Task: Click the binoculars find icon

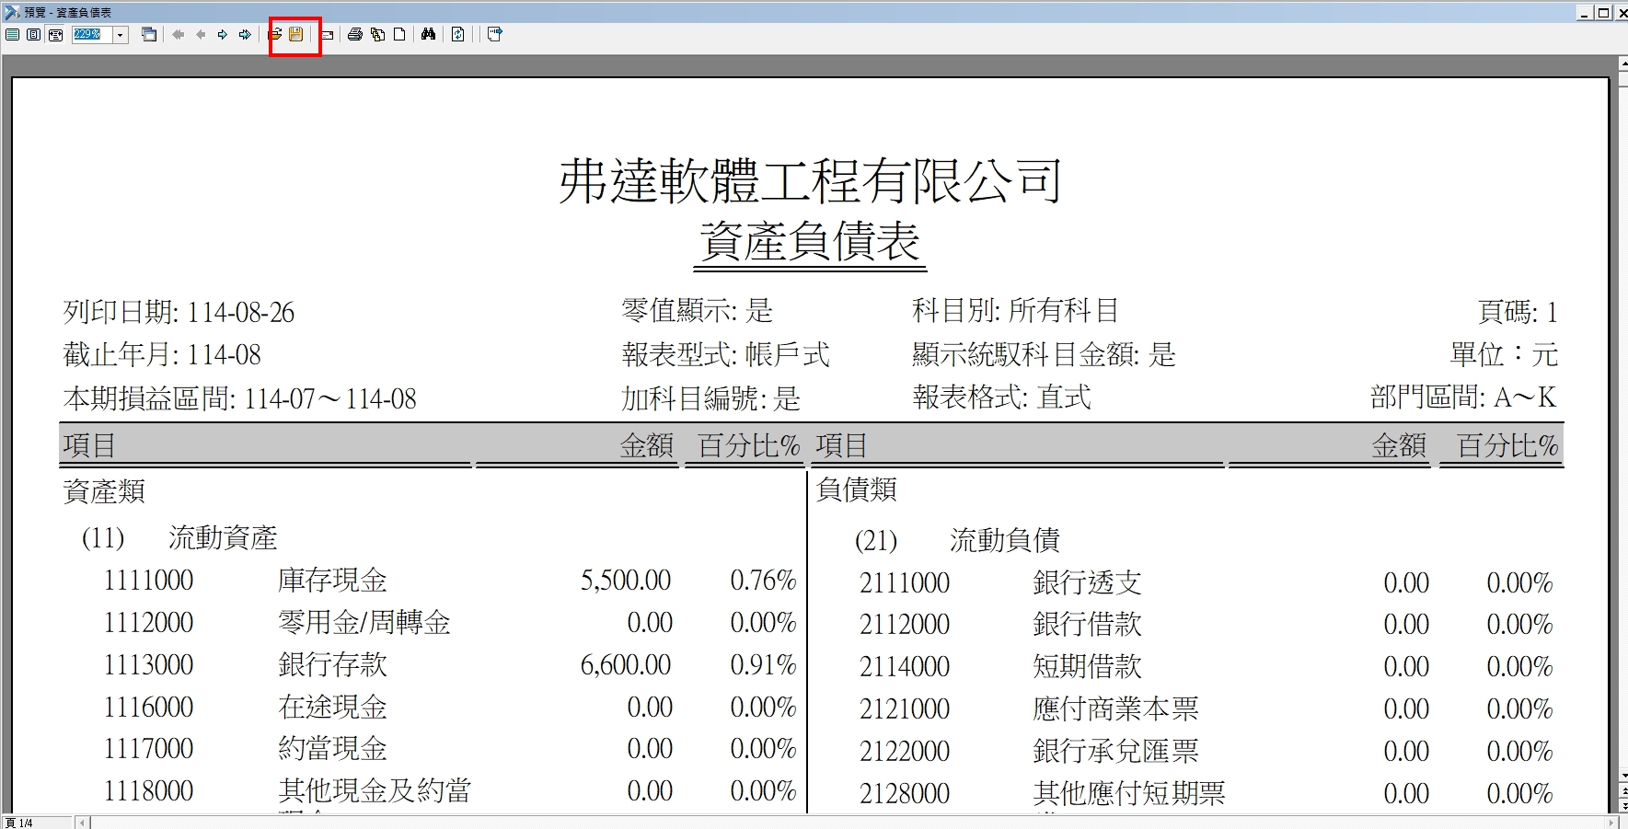Action: pos(428,35)
